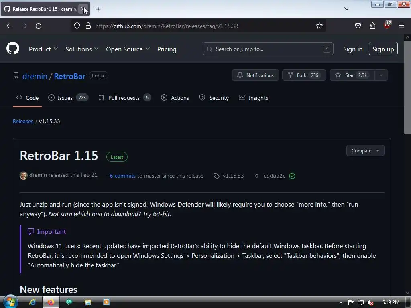This screenshot has width=411, height=308.
Task: Open Action Center flag icon
Action: pyautogui.click(x=351, y=302)
